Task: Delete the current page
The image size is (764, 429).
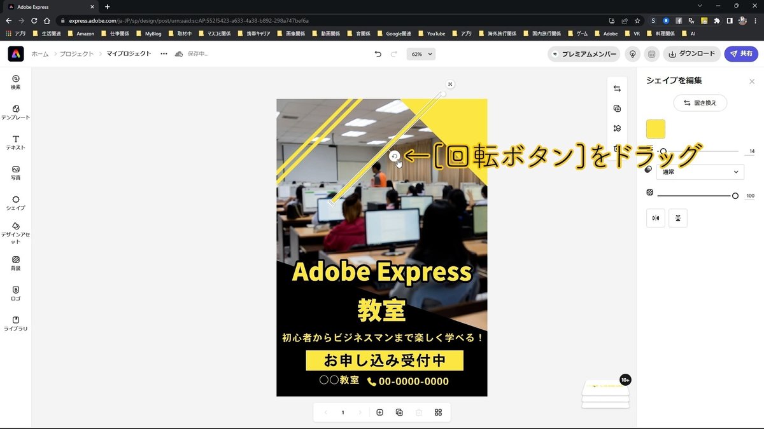Action: [x=419, y=412]
